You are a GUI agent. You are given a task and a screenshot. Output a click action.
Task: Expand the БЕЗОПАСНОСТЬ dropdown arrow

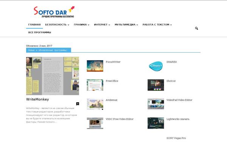pyautogui.click(x=68, y=25)
